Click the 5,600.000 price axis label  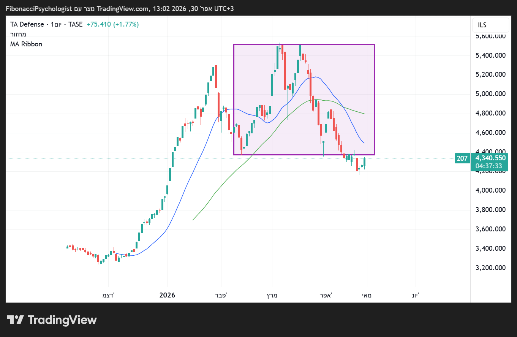click(490, 36)
